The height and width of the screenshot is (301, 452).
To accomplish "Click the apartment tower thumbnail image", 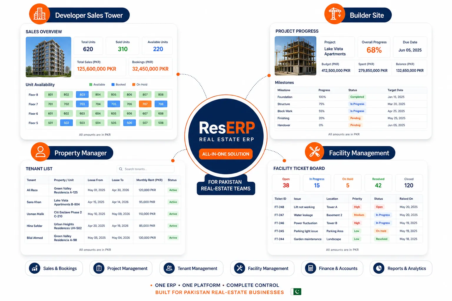I will [49, 57].
